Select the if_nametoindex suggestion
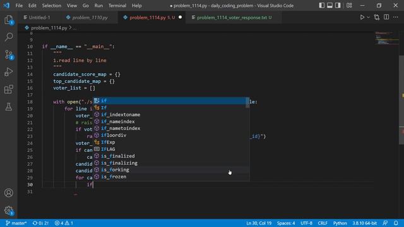The image size is (404, 227). pos(170,129)
